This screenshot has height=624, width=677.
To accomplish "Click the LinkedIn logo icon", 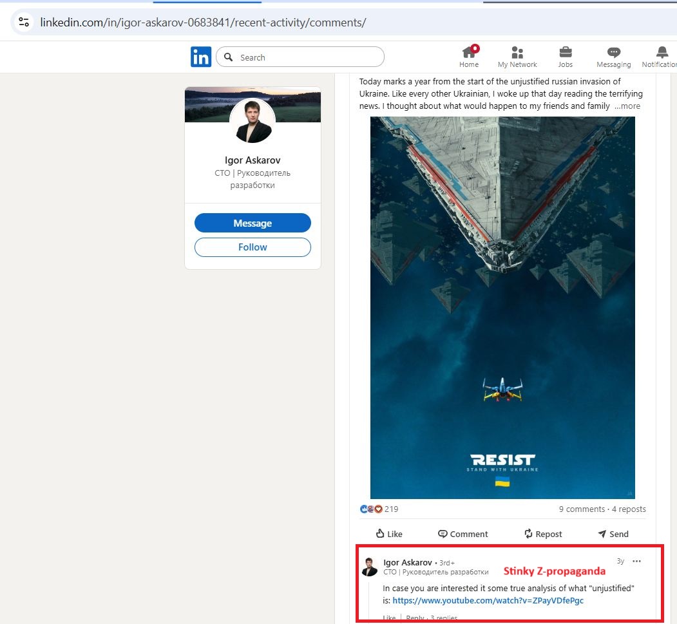I will pos(201,57).
